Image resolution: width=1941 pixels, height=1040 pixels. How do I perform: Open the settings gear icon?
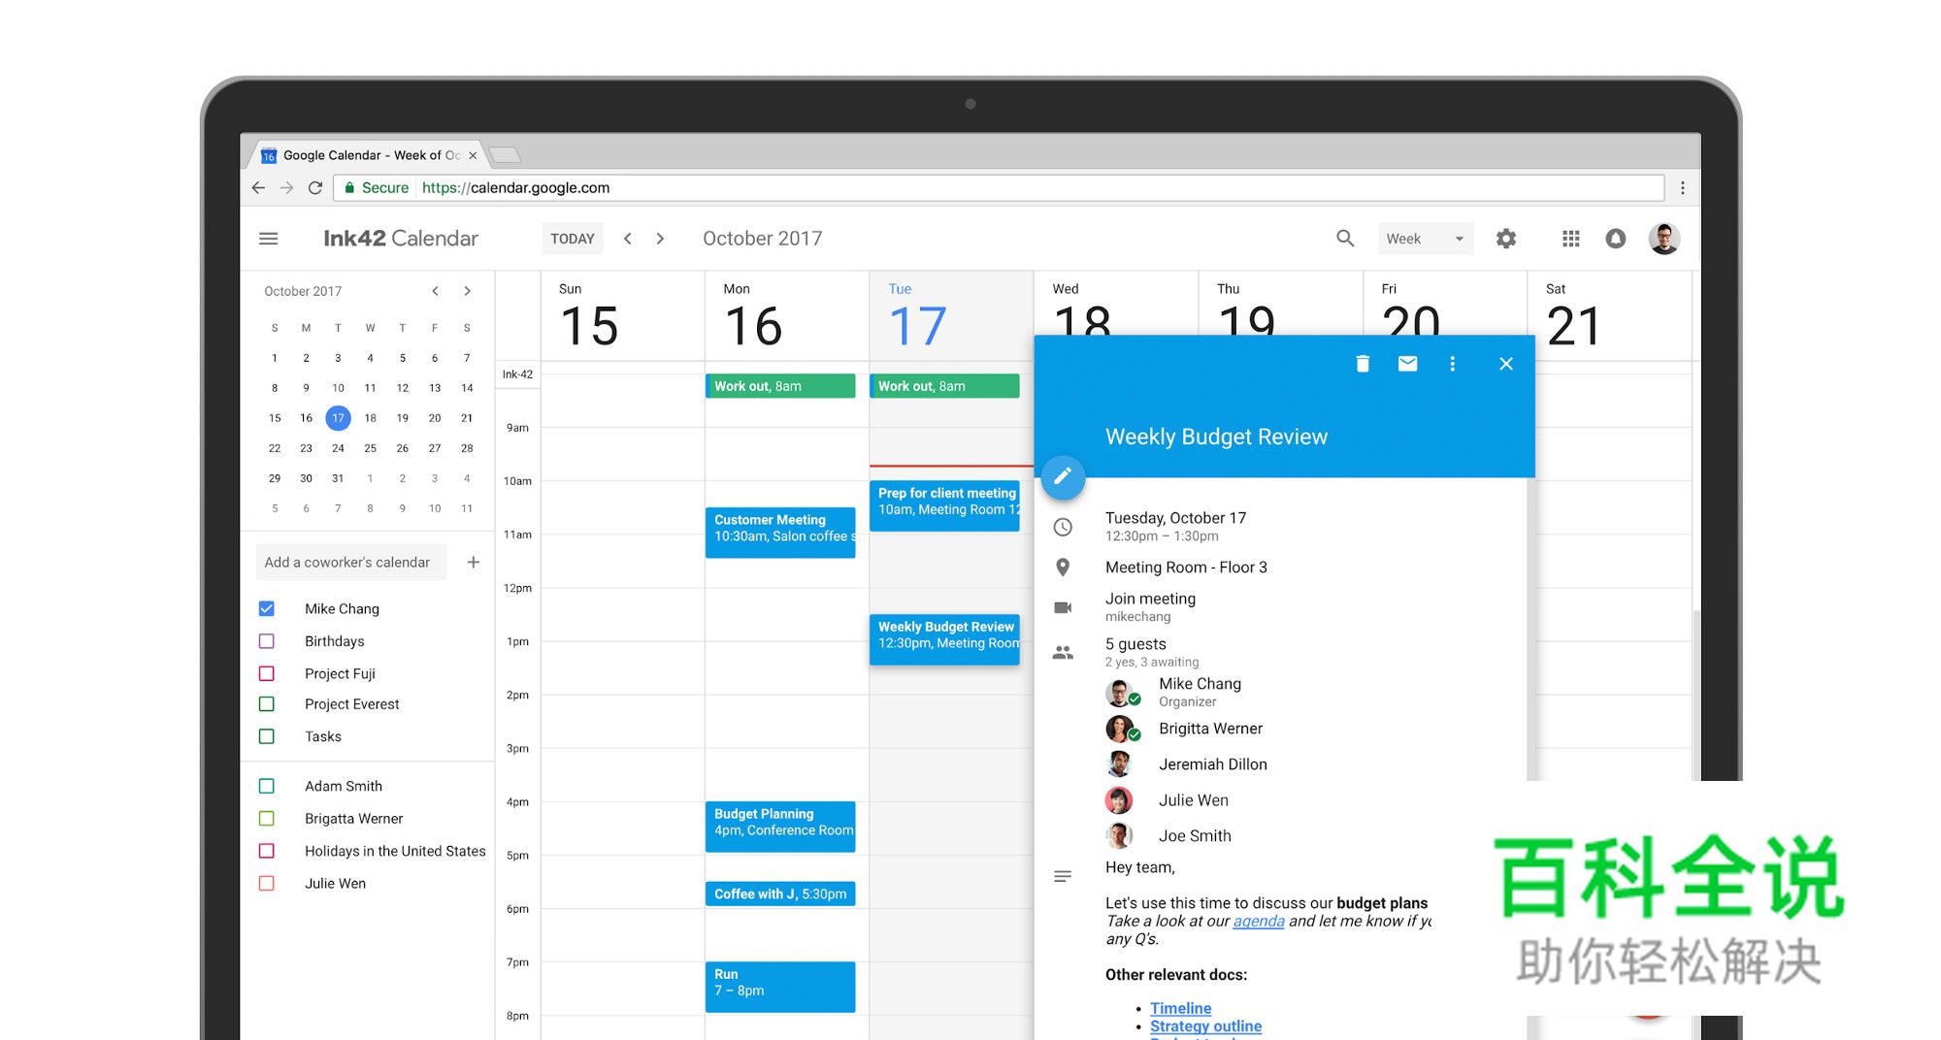pos(1505,239)
